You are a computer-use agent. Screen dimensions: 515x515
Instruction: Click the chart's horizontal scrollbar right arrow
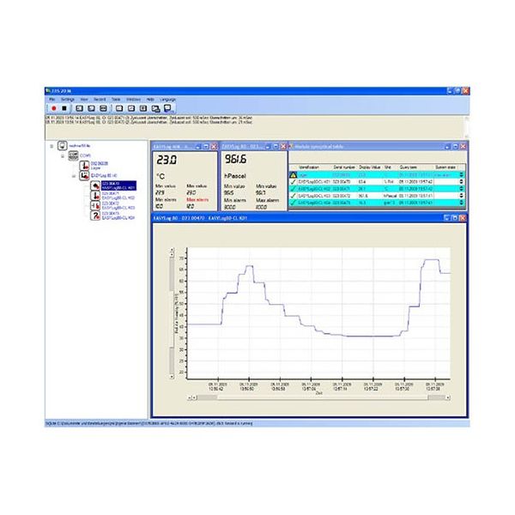pyautogui.click(x=447, y=397)
